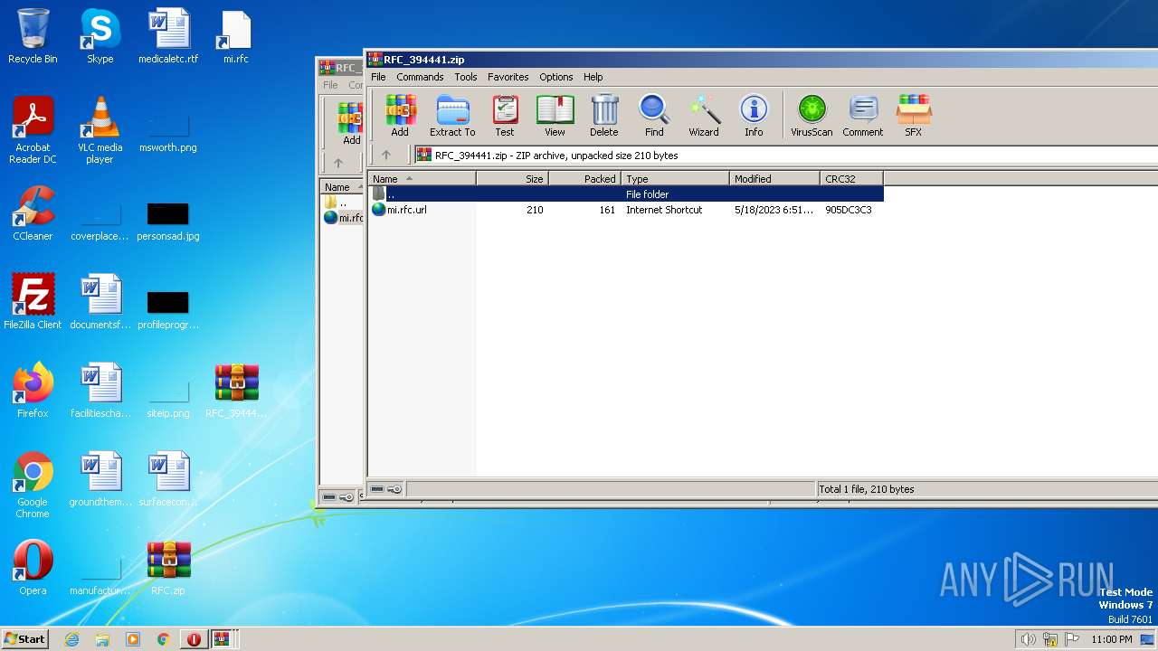Sort by the Type column header
Image resolution: width=1158 pixels, height=651 pixels.
pos(675,179)
